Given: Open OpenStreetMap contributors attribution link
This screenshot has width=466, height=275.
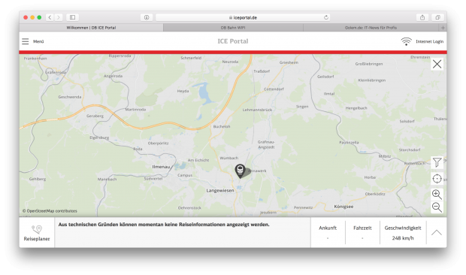Looking at the screenshot, I should click(x=50, y=211).
